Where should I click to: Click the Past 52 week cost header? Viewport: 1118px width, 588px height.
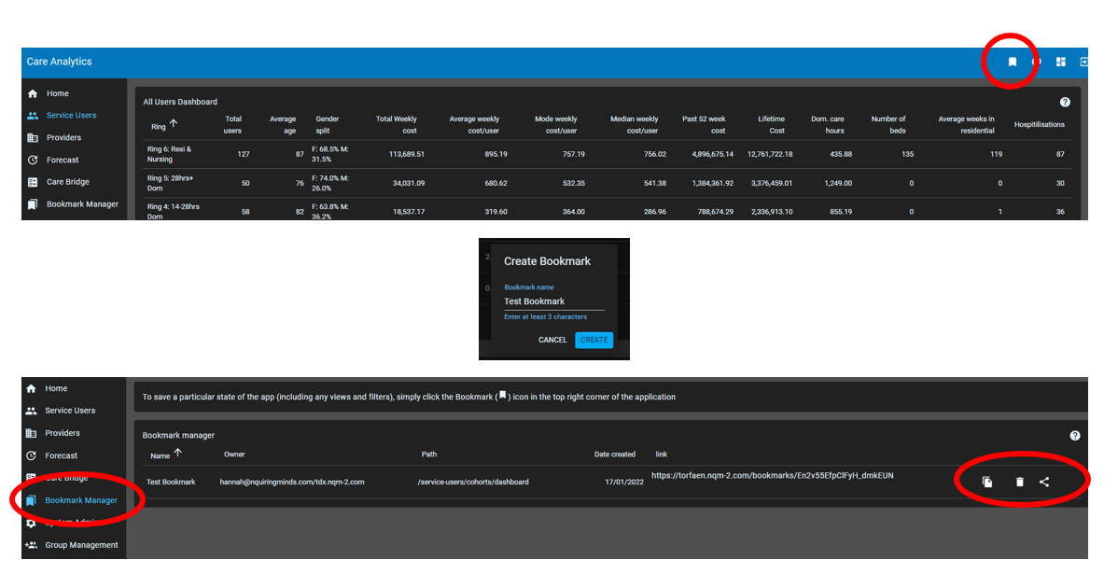pyautogui.click(x=704, y=125)
